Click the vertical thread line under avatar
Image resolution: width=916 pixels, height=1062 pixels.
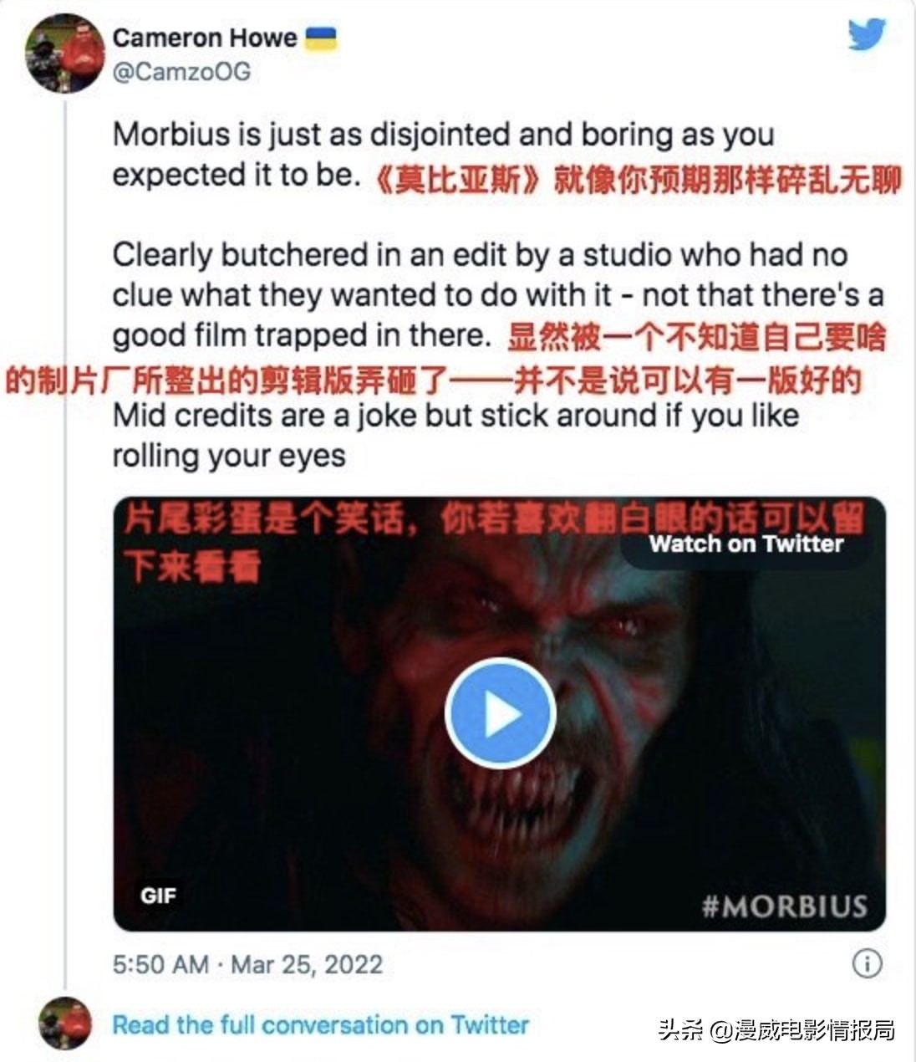click(65, 544)
